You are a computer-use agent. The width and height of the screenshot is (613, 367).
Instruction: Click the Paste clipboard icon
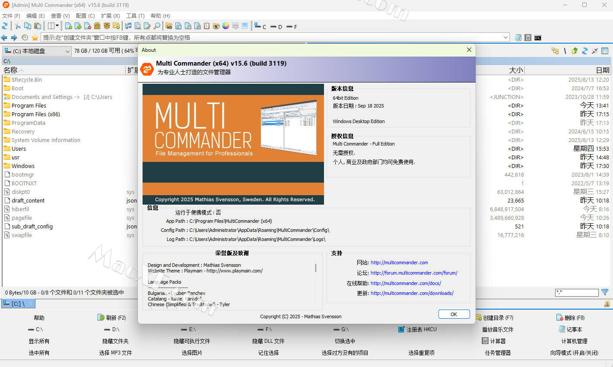click(38, 26)
